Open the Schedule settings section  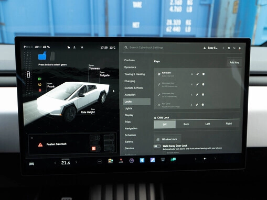(130, 135)
